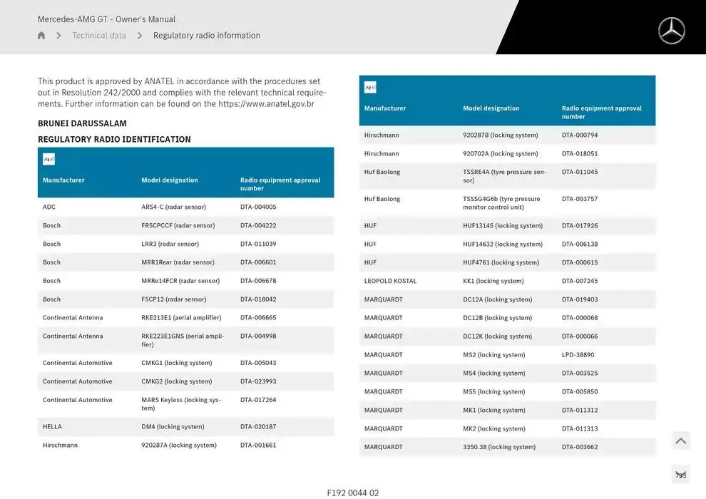
Task: Click the ANATEL logo in the right table header
Action: click(370, 88)
